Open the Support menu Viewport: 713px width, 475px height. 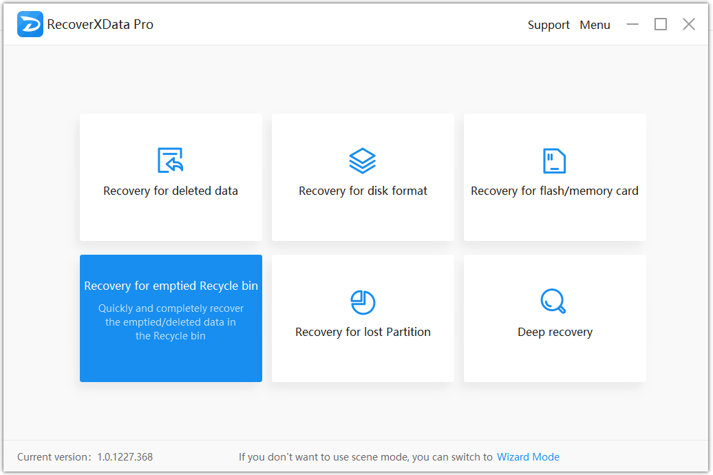pos(549,25)
